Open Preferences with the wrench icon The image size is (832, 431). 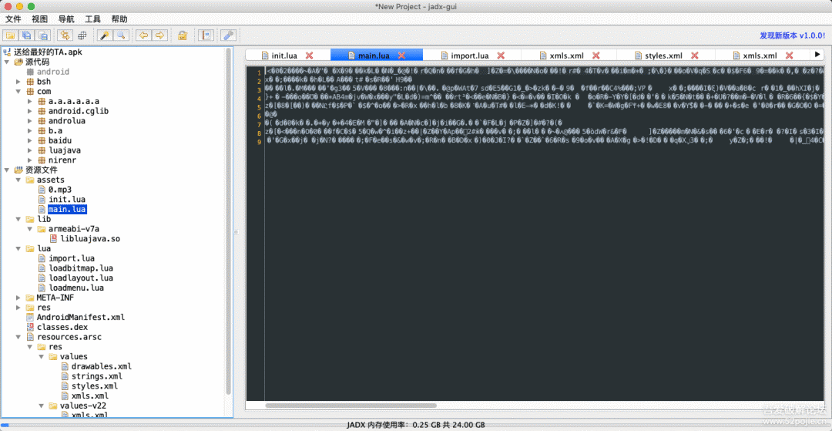coord(228,35)
